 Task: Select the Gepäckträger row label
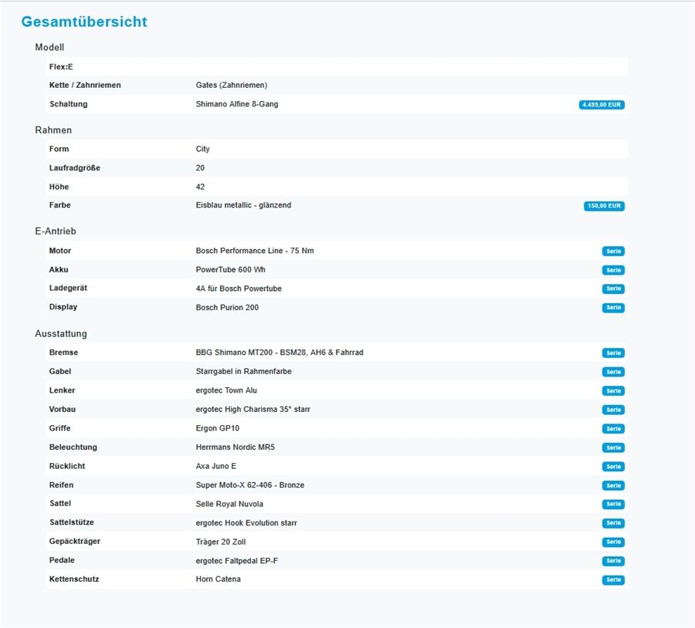pos(75,542)
